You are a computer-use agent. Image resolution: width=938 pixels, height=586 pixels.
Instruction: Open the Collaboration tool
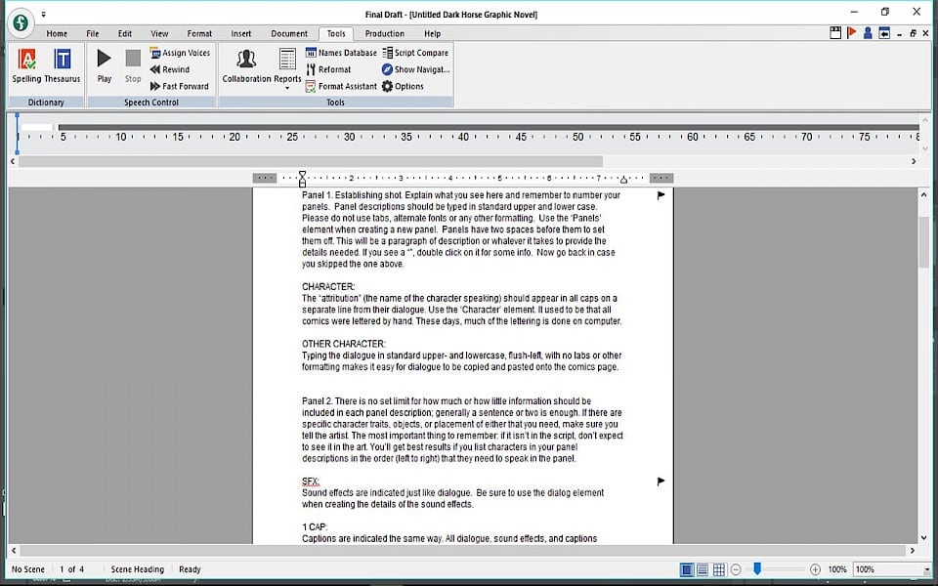(246, 65)
